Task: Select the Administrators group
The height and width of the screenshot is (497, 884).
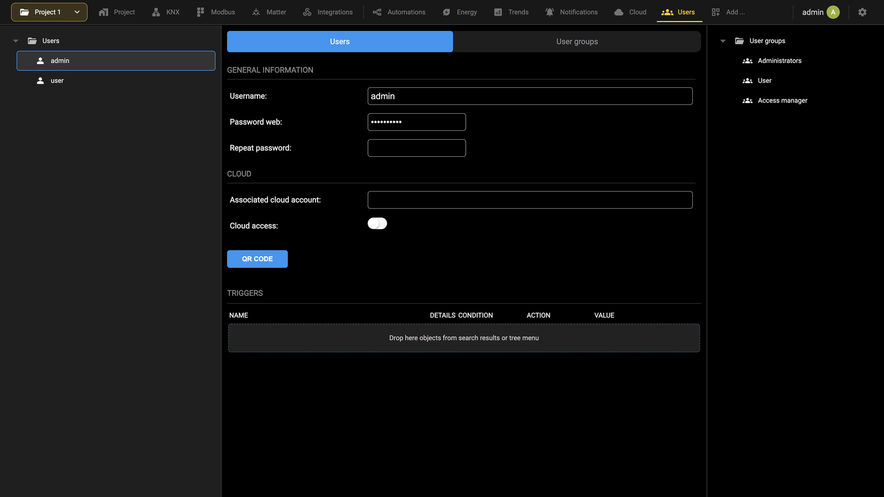Action: pyautogui.click(x=779, y=61)
